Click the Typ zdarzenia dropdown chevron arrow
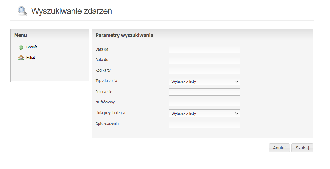 (x=236, y=81)
